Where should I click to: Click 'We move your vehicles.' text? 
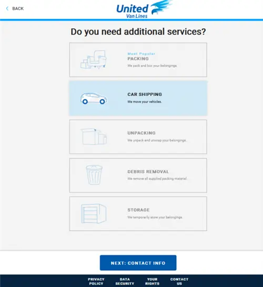coord(145,102)
